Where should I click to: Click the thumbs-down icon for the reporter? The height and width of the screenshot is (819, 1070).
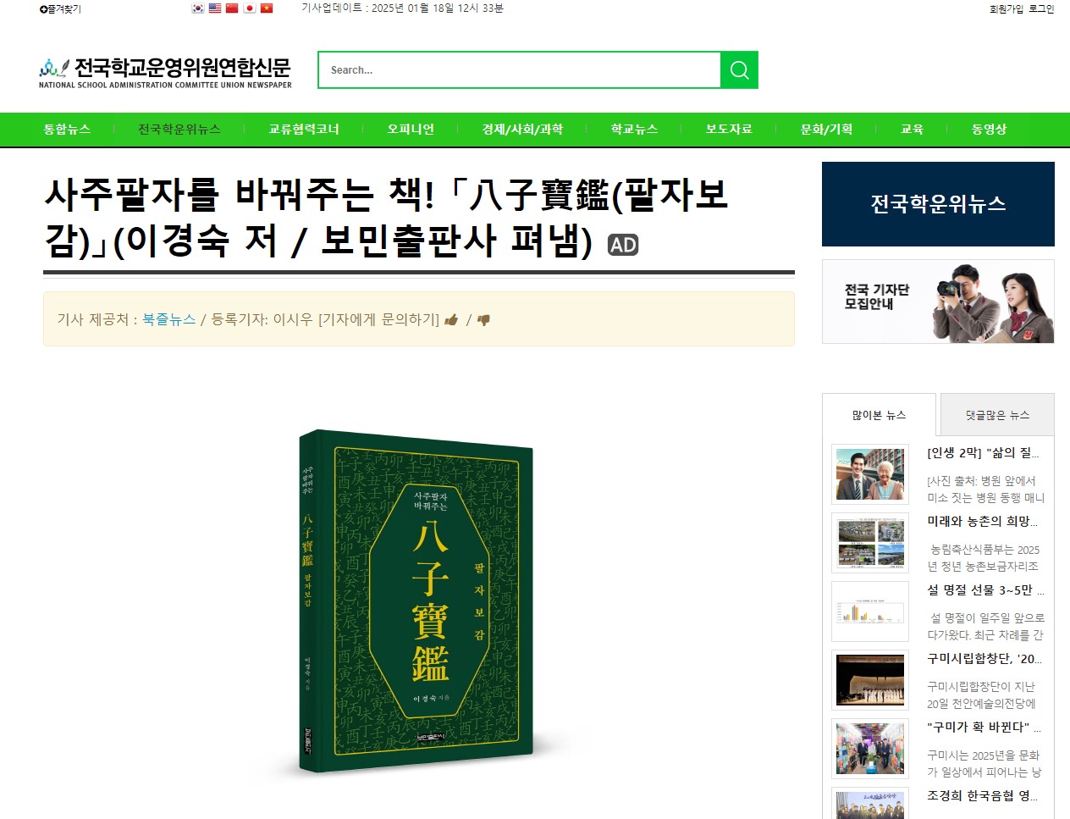tap(483, 320)
